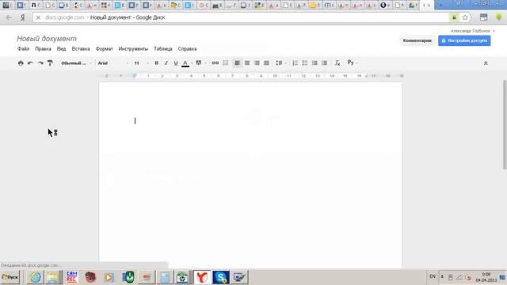This screenshot has width=507, height=285.
Task: Open the Пуск start menu
Action: (x=10, y=277)
